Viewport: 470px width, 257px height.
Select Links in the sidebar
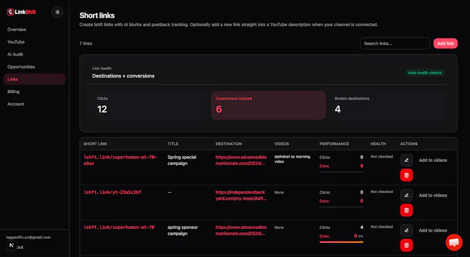(35, 79)
